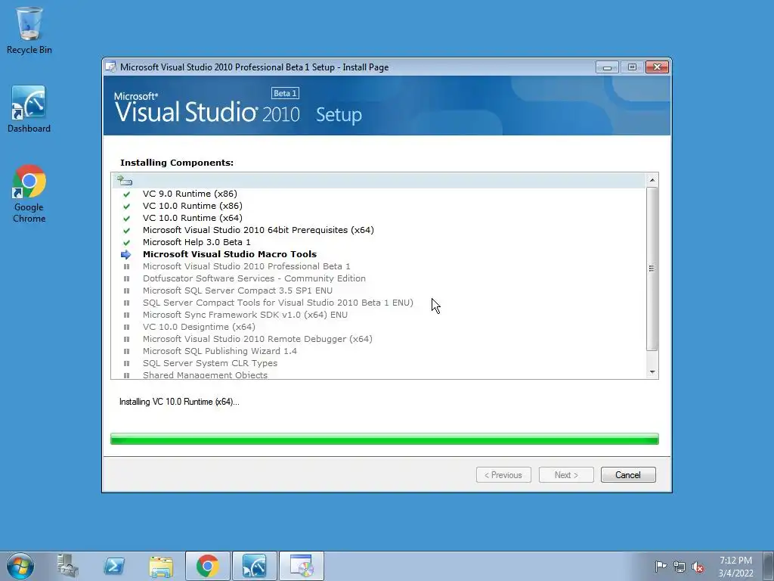774x581 pixels.
Task: Click the Installing VC 10.0 Runtime status text
Action: (x=179, y=402)
